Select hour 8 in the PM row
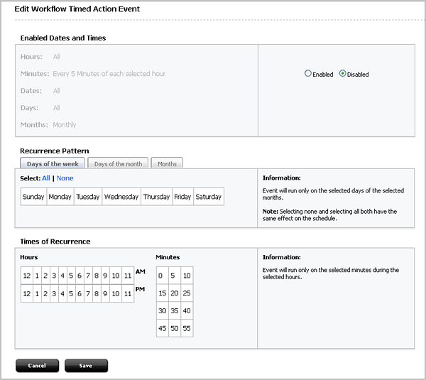This screenshot has height=380, width=426. [x=96, y=293]
